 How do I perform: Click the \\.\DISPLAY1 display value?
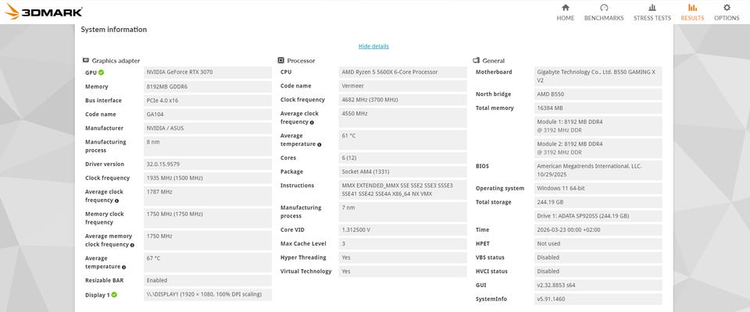pyautogui.click(x=208, y=294)
